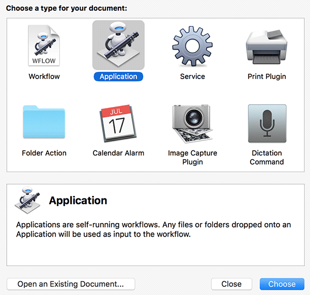Viewport: 310px width, 295px height.
Task: Select the Dictation Command microphone icon
Action: coord(267,123)
